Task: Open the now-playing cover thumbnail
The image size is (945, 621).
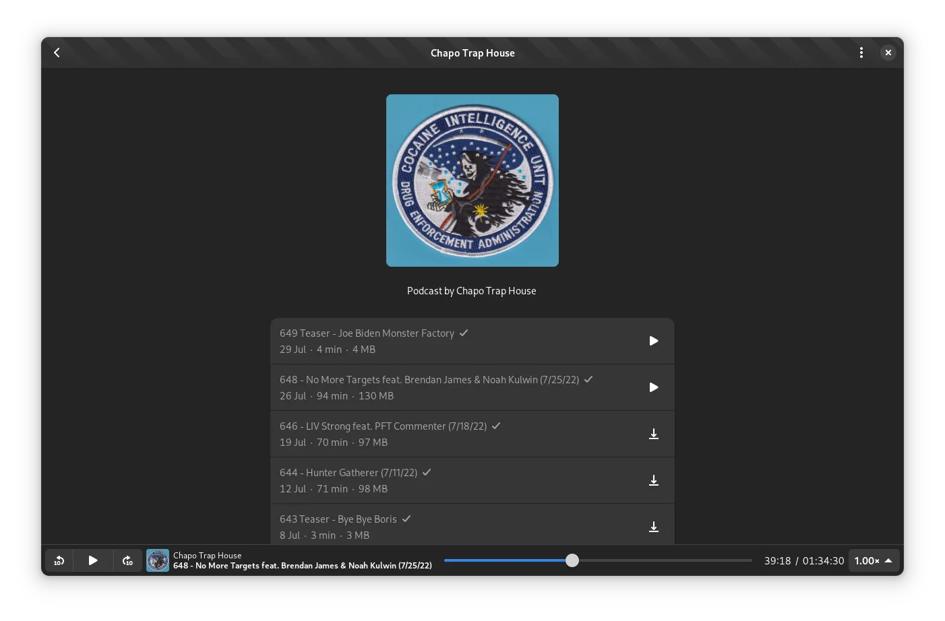Action: click(158, 560)
